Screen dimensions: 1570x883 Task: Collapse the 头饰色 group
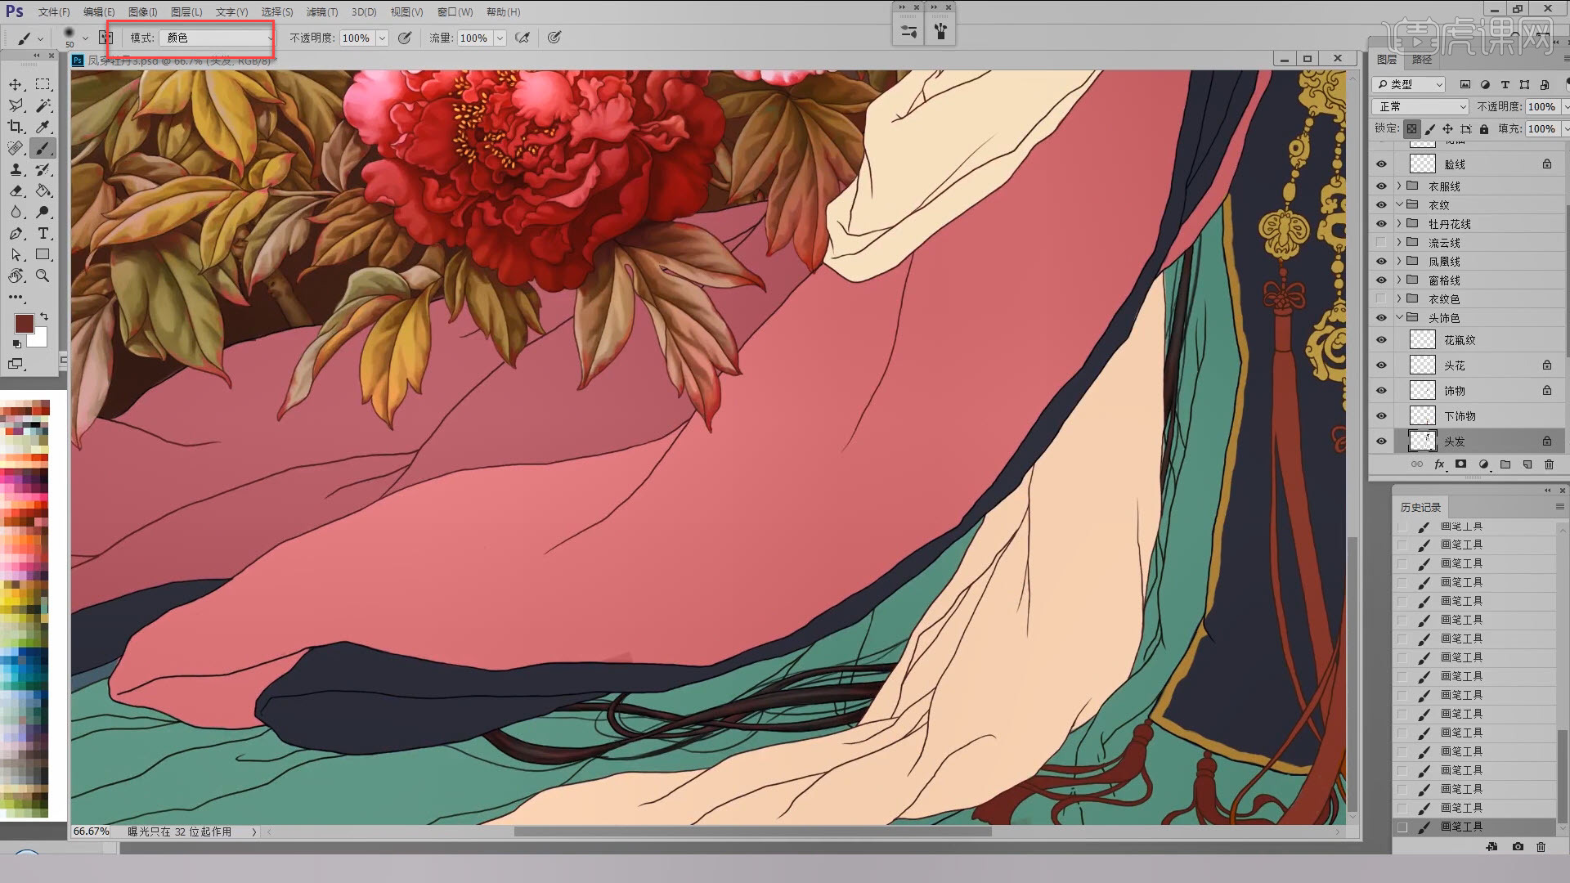click(1399, 318)
